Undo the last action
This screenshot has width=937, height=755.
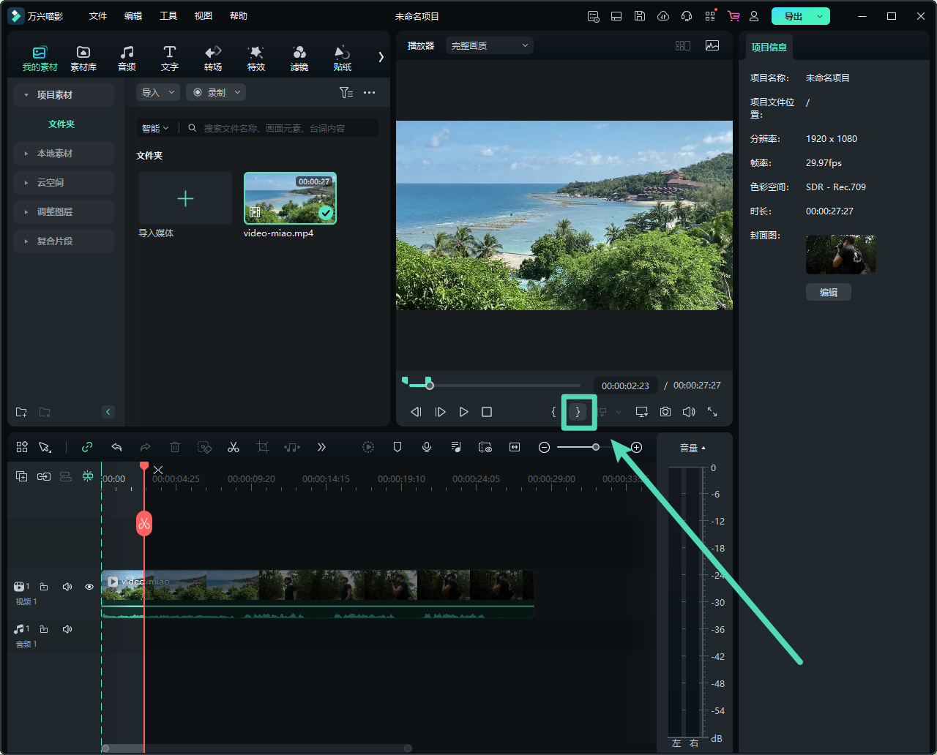116,447
